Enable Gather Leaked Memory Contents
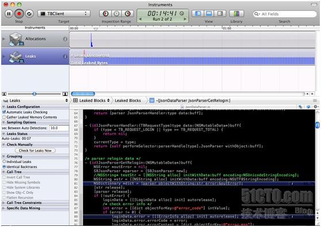Viewport: 321px width, 227px height. tap(4, 117)
